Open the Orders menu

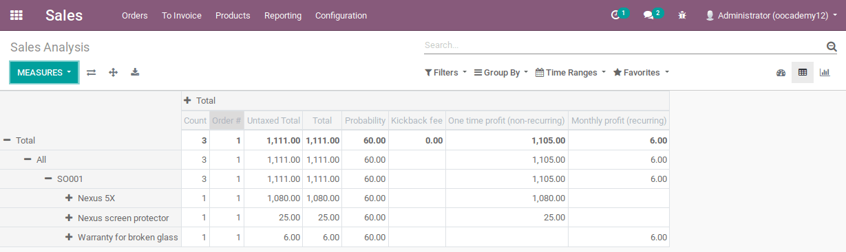(x=135, y=15)
